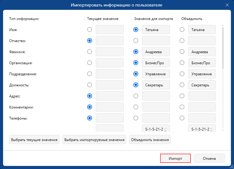Choose import value radio for Отчество
The width and height of the screenshot is (234, 169).
pyautogui.click(x=135, y=41)
